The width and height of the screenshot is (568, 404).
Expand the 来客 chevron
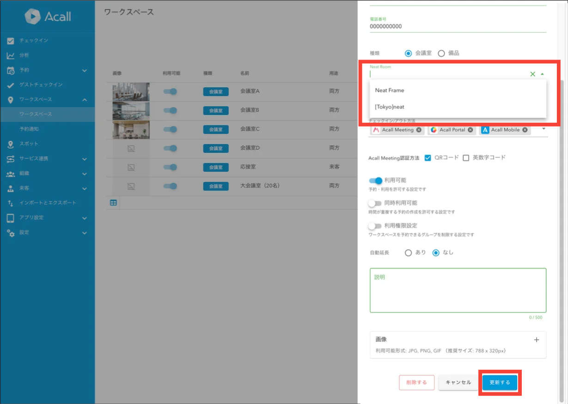[x=85, y=188]
